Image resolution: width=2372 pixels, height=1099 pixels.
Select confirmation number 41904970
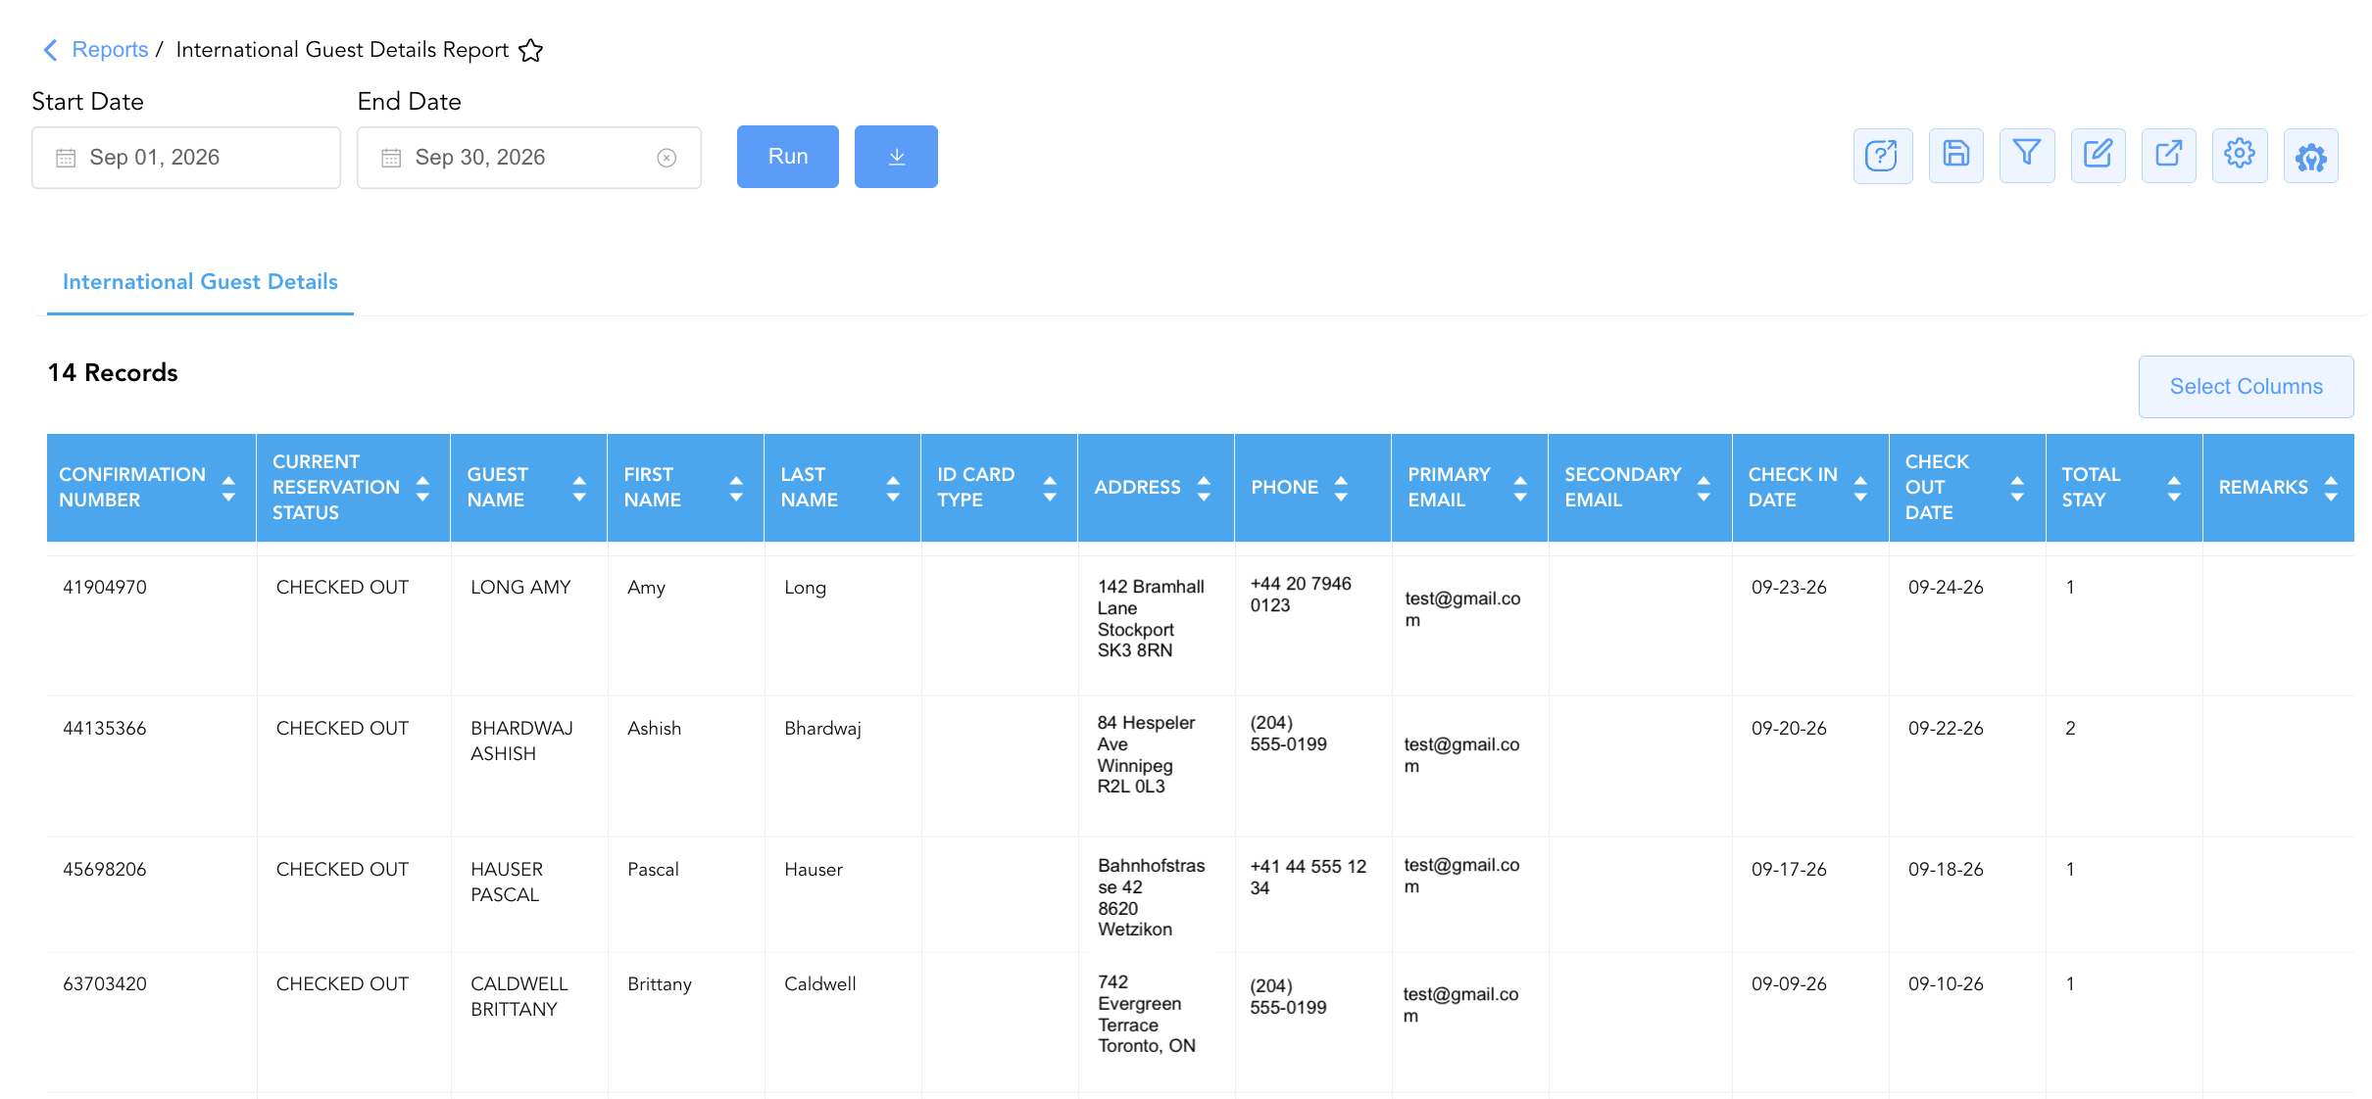(x=105, y=588)
